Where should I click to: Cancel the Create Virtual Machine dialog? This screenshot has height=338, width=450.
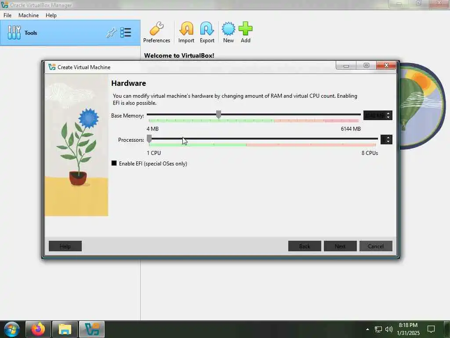[x=376, y=246]
